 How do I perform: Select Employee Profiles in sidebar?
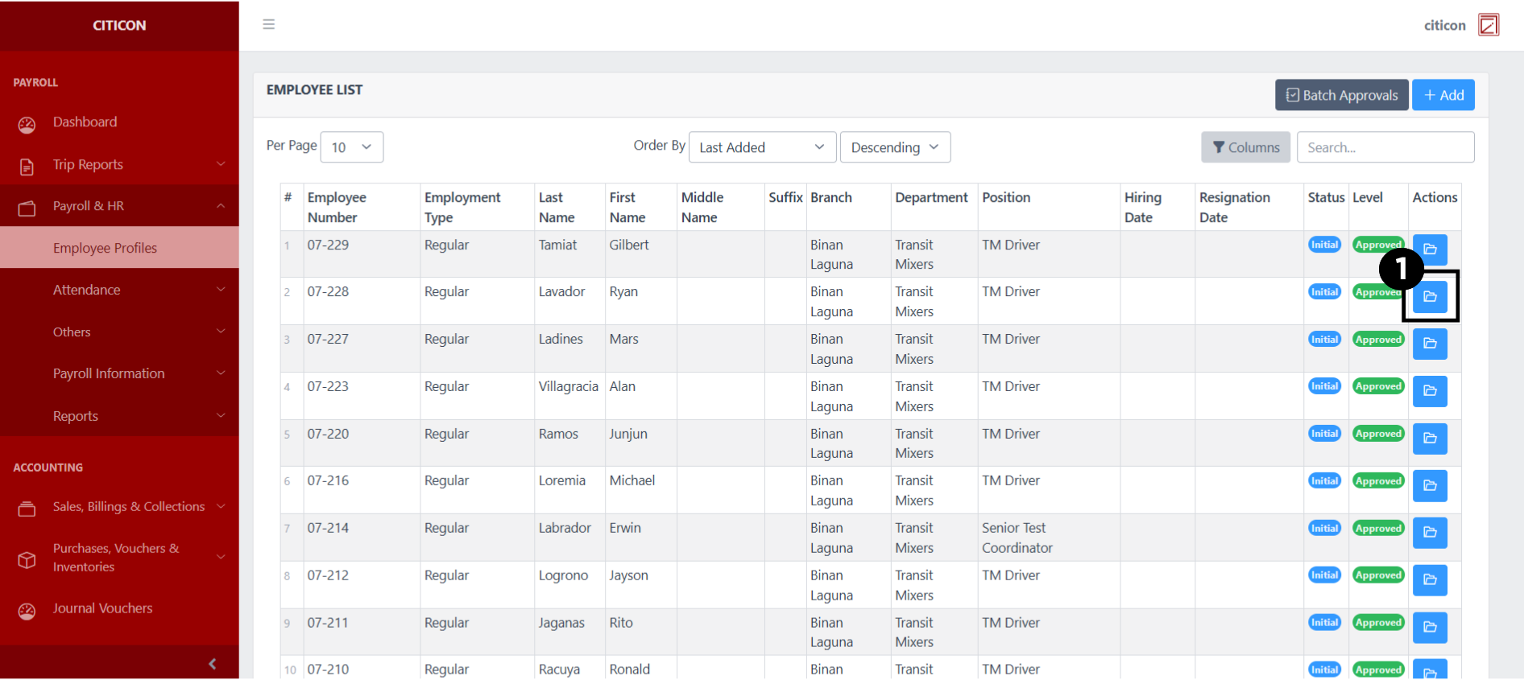point(106,248)
